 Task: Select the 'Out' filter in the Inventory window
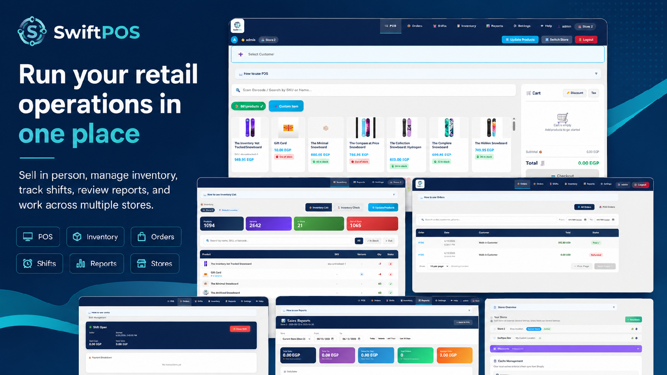coord(389,241)
